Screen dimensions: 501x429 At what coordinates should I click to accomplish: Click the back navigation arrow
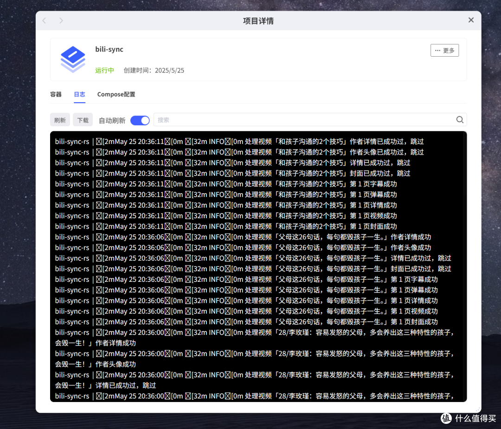[x=45, y=21]
